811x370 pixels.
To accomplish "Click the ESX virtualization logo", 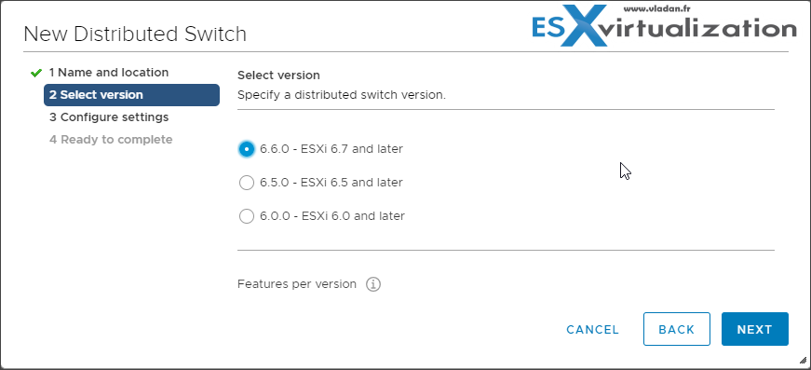I will click(664, 26).
